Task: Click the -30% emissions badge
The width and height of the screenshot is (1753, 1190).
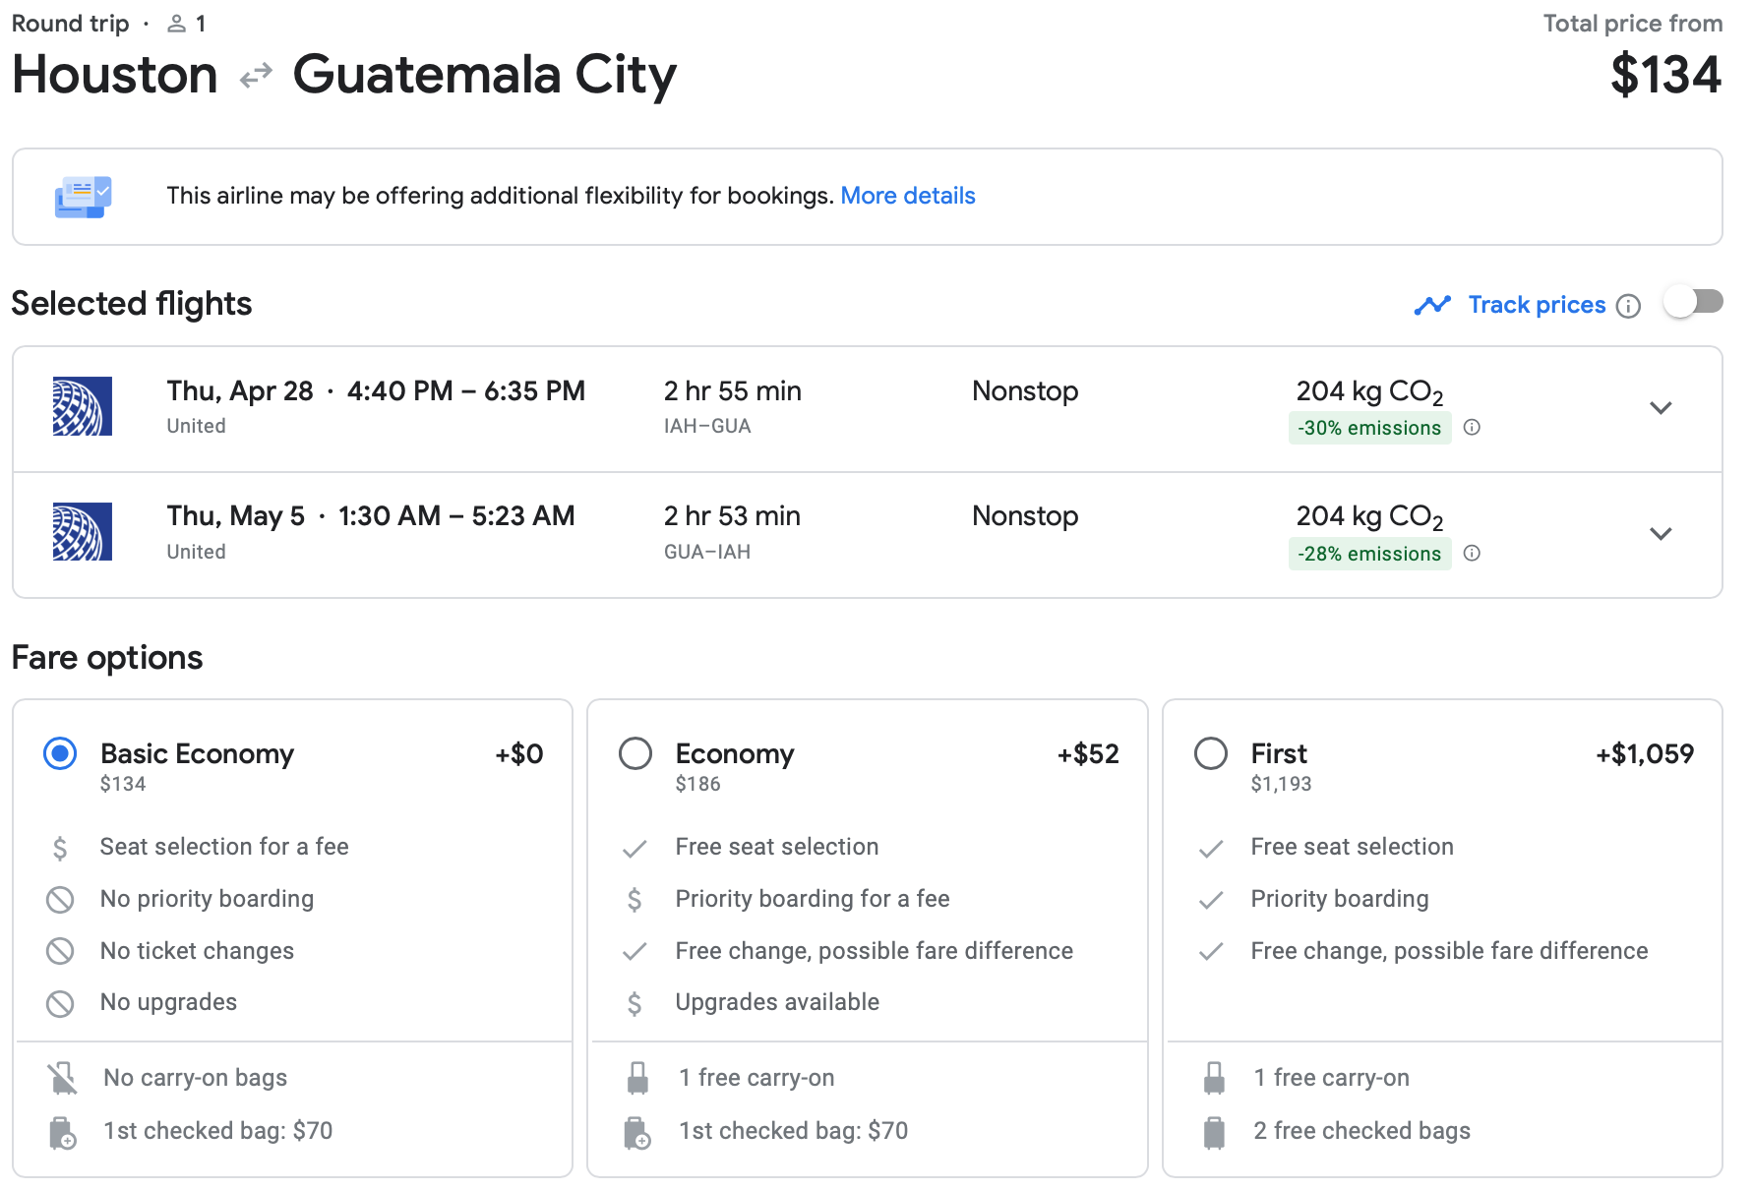Action: click(1369, 428)
